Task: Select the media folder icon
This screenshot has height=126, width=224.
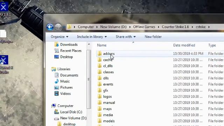Action: click(x=99, y=115)
